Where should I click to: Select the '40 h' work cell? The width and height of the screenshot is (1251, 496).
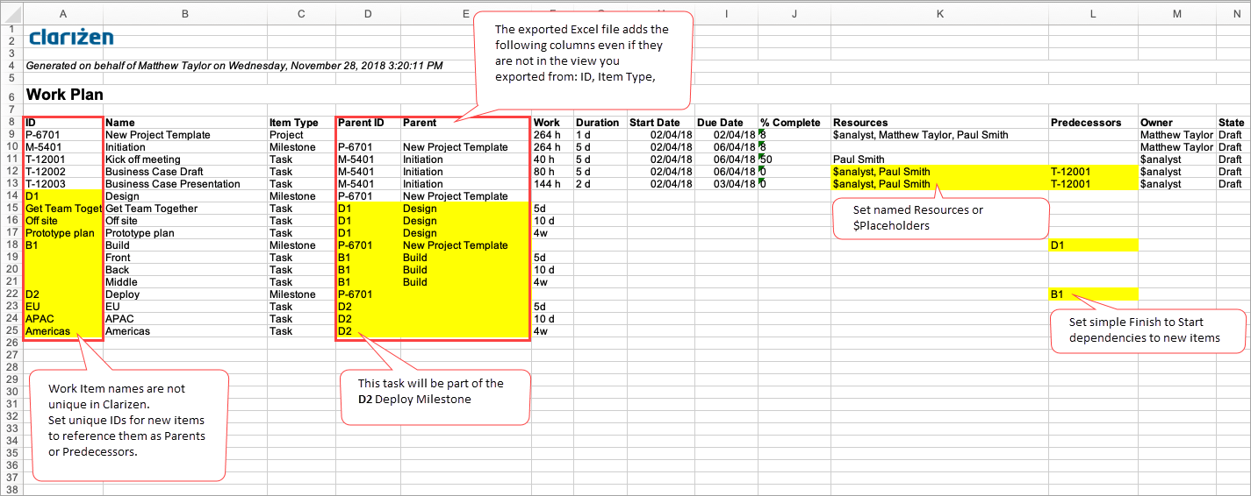coord(552,159)
